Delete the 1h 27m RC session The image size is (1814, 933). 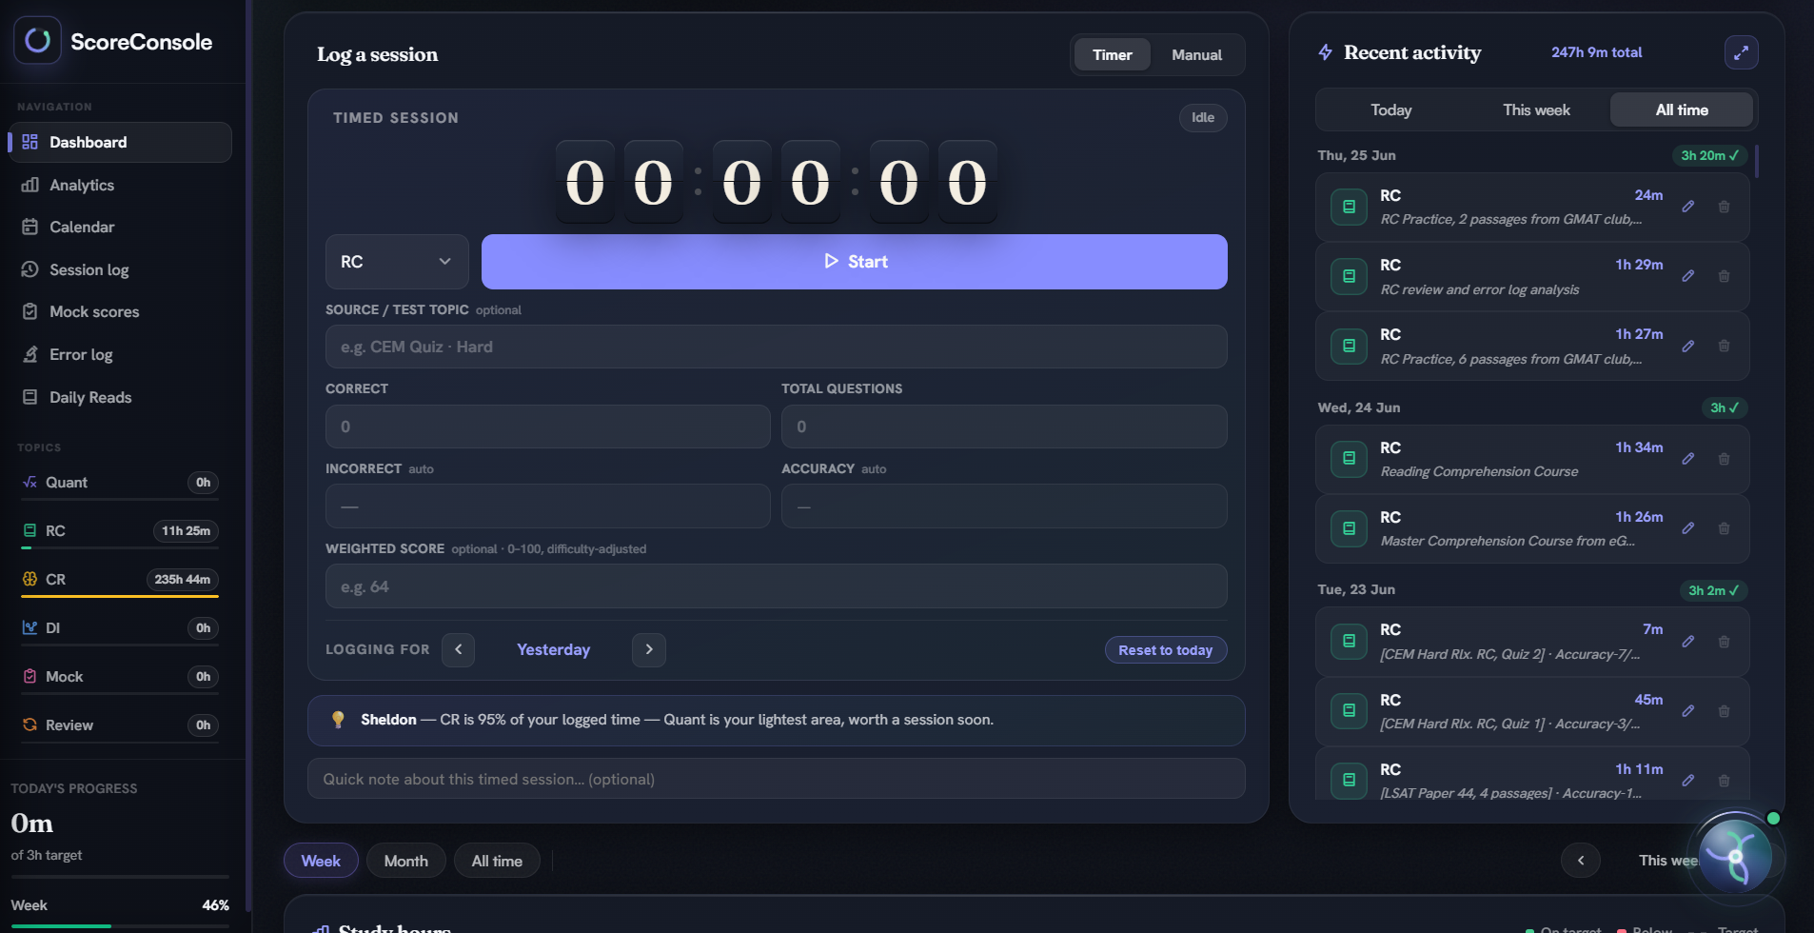click(x=1724, y=346)
